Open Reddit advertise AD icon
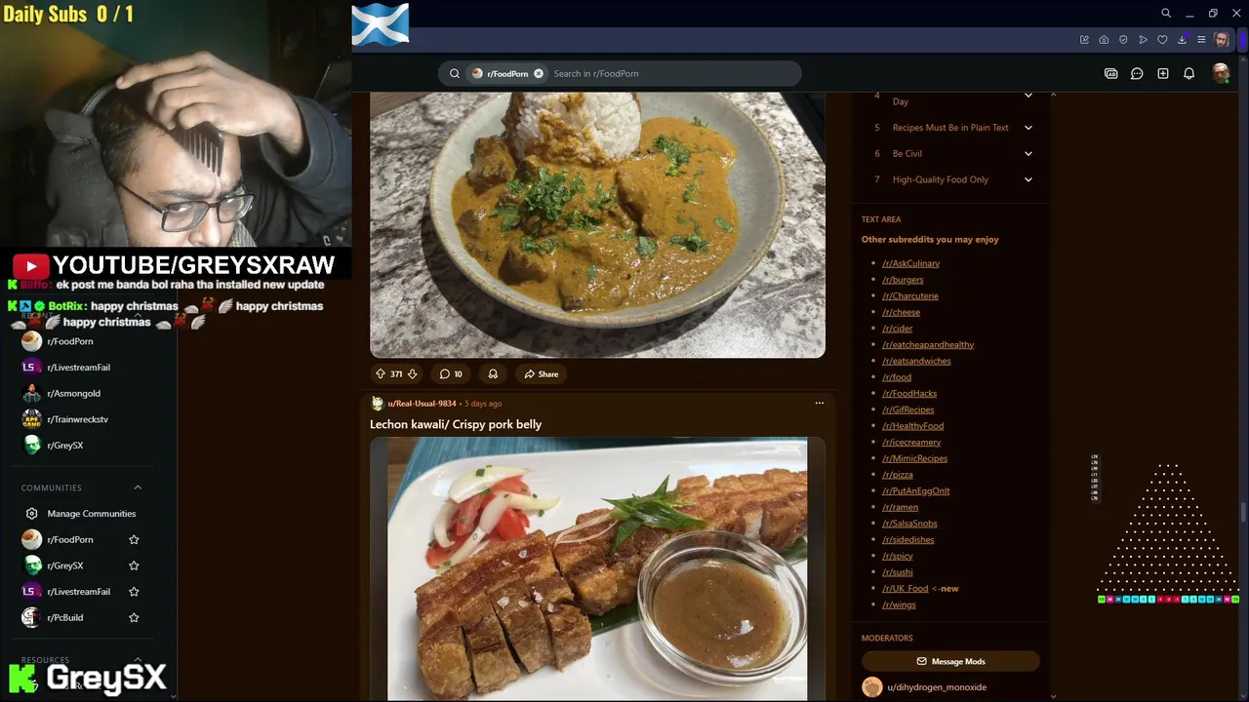The height and width of the screenshot is (702, 1249). 1110,73
